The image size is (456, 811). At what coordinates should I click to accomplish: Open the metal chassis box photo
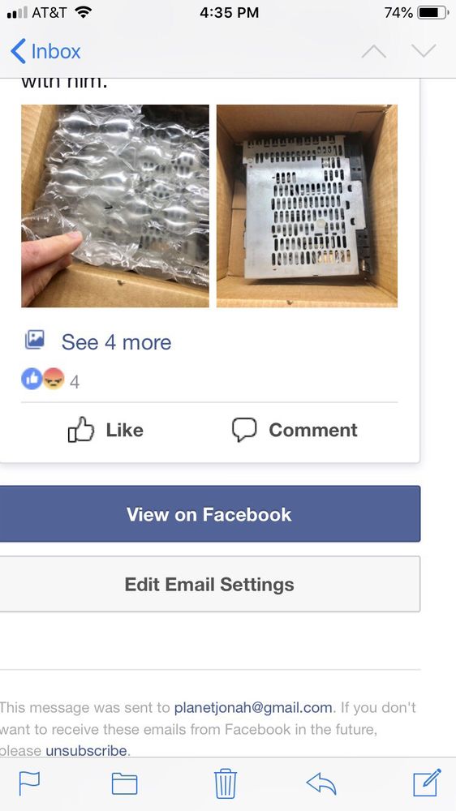point(307,206)
